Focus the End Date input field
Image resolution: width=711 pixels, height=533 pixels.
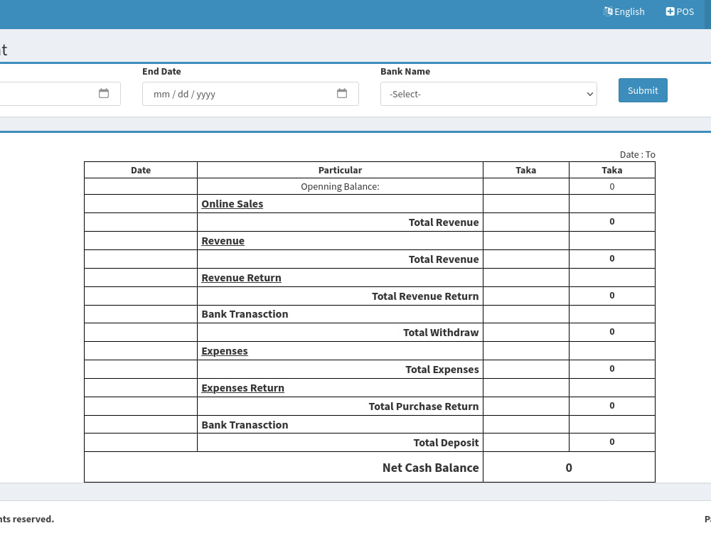(x=250, y=94)
